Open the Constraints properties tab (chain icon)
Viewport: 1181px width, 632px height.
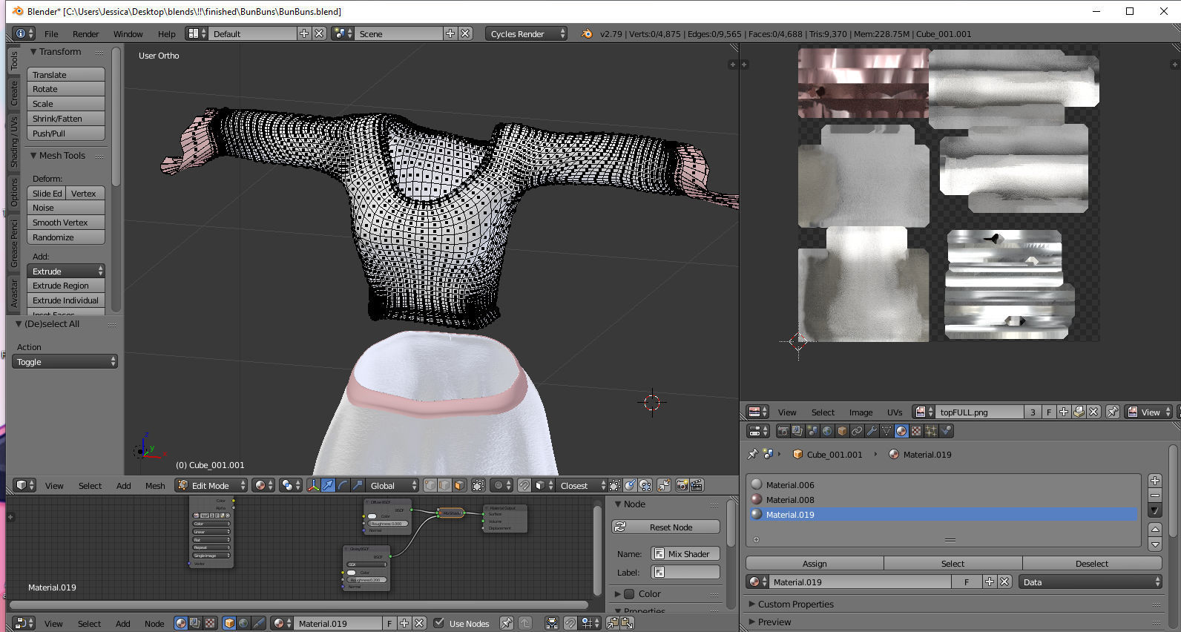pyautogui.click(x=857, y=431)
